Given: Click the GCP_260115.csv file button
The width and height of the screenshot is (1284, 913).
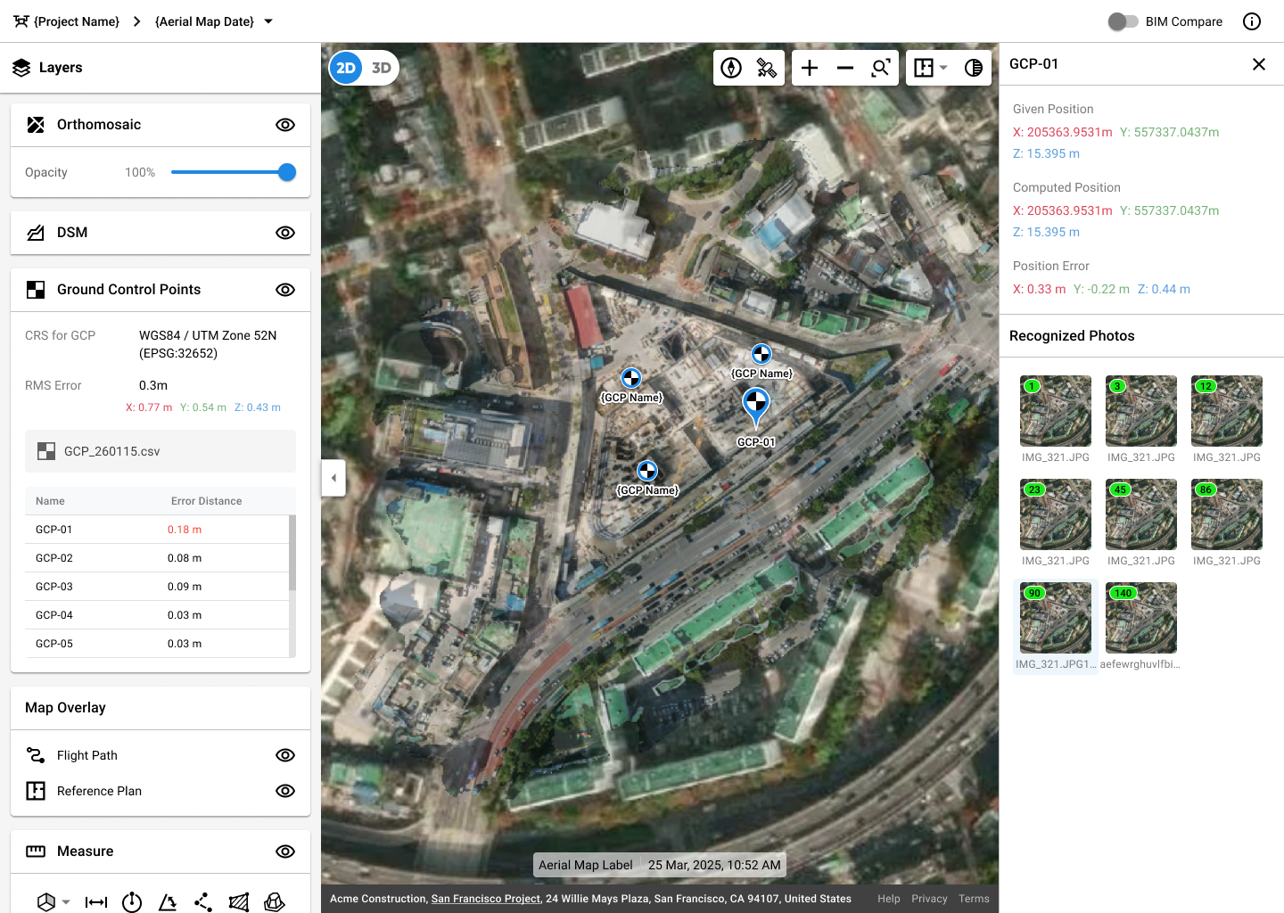Looking at the screenshot, I should 160,451.
